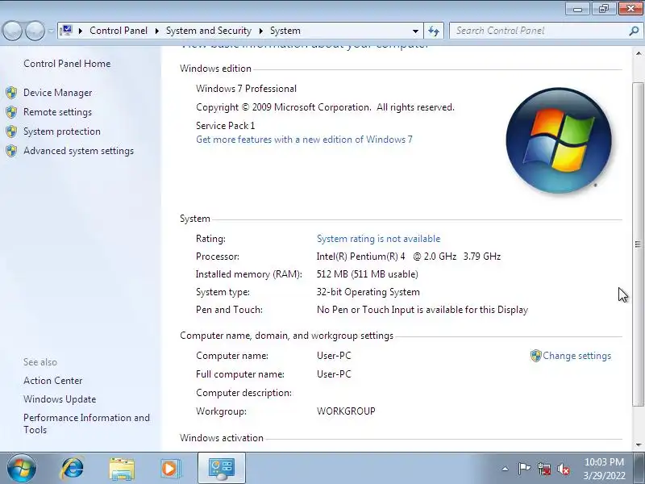This screenshot has height=484, width=645.
Task: Open Windows Update link
Action: 60,399
